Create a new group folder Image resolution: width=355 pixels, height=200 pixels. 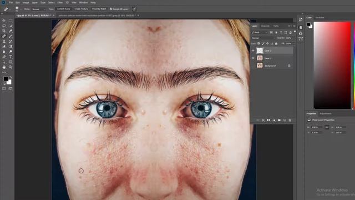[279, 120]
